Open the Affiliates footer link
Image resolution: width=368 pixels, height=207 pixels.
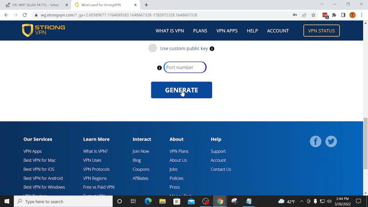point(140,178)
